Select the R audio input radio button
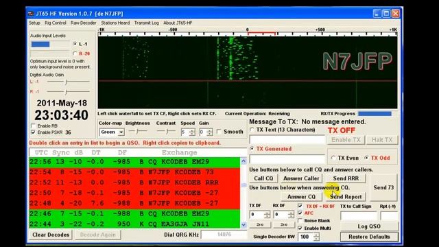The width and height of the screenshot is (439, 247). 75,54
